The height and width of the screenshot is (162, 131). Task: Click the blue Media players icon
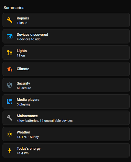(x=10, y=101)
